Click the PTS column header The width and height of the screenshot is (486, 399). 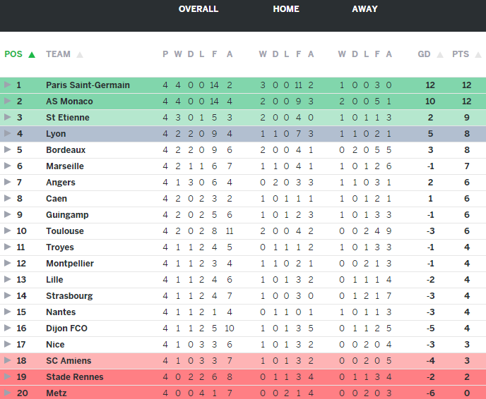[461, 54]
